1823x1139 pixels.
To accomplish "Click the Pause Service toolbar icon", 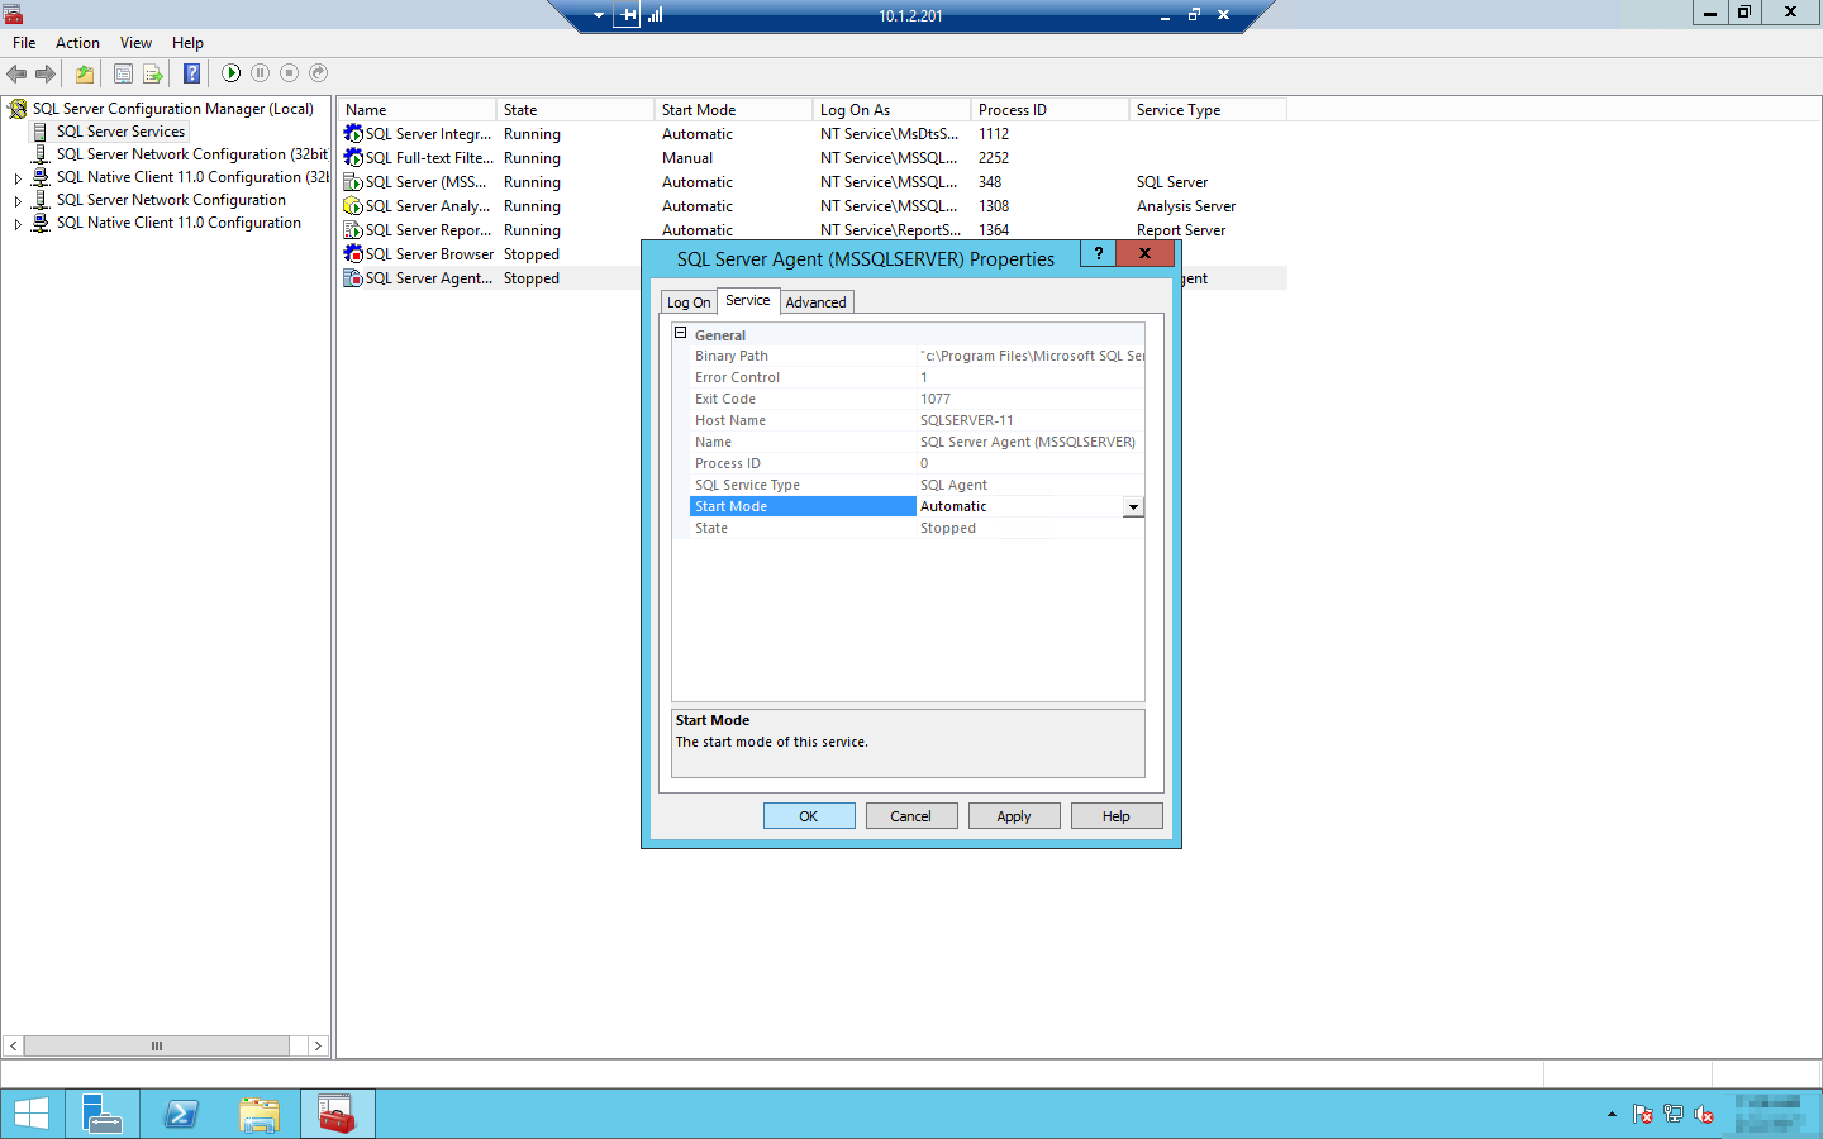I will [x=260, y=73].
